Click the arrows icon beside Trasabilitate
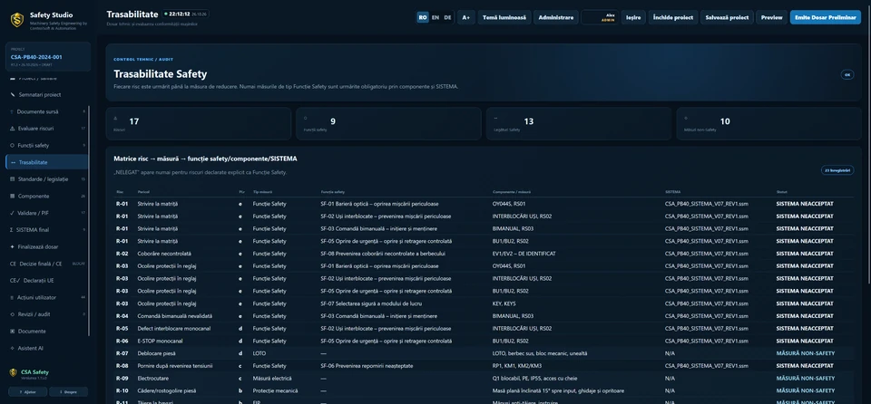 pyautogui.click(x=13, y=163)
